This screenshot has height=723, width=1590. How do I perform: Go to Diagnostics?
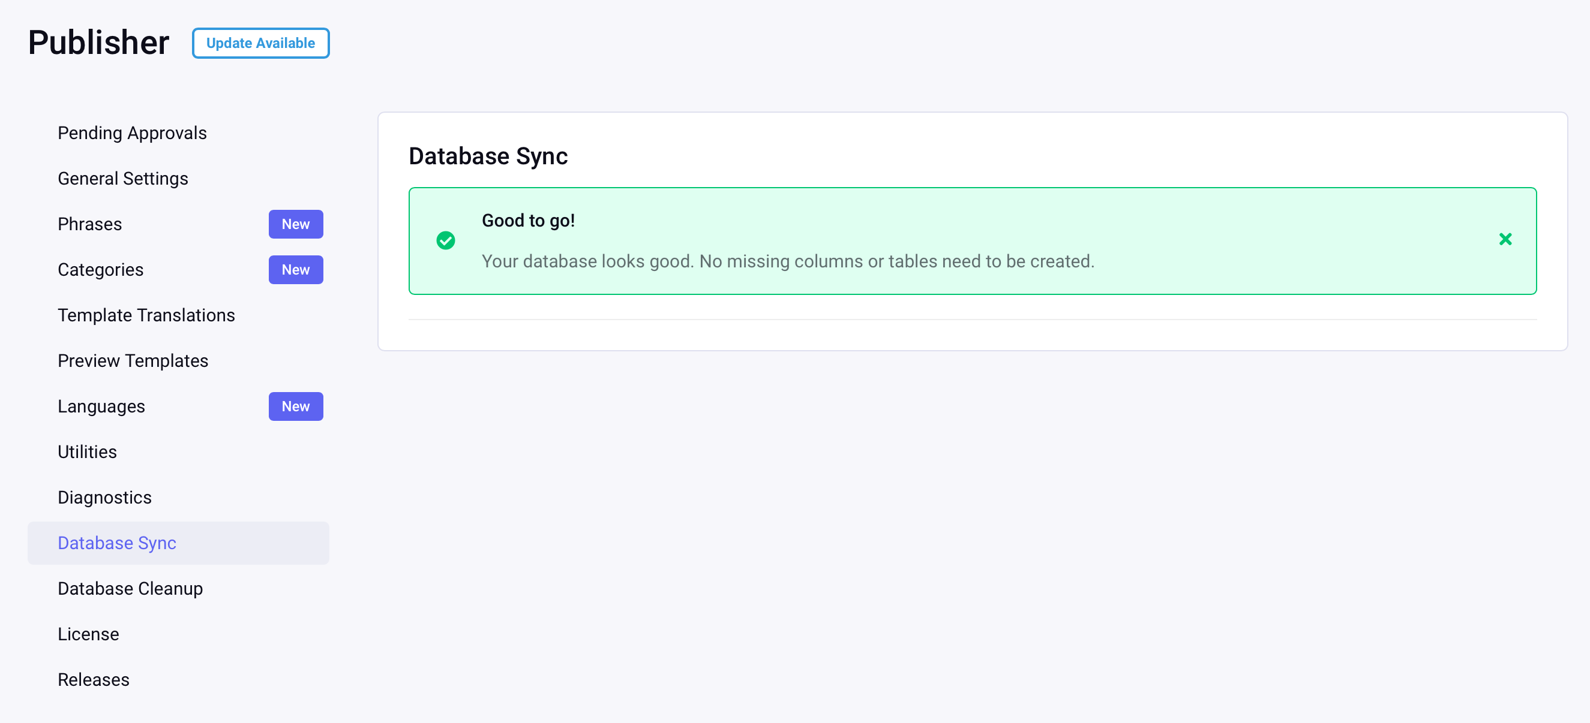[178, 498]
